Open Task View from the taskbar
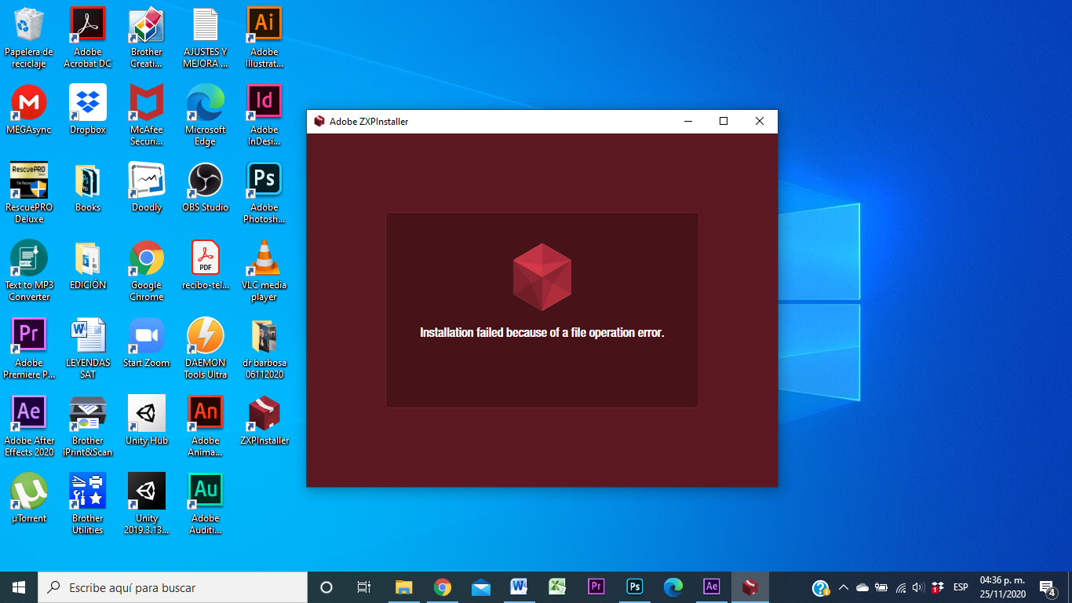 [364, 587]
